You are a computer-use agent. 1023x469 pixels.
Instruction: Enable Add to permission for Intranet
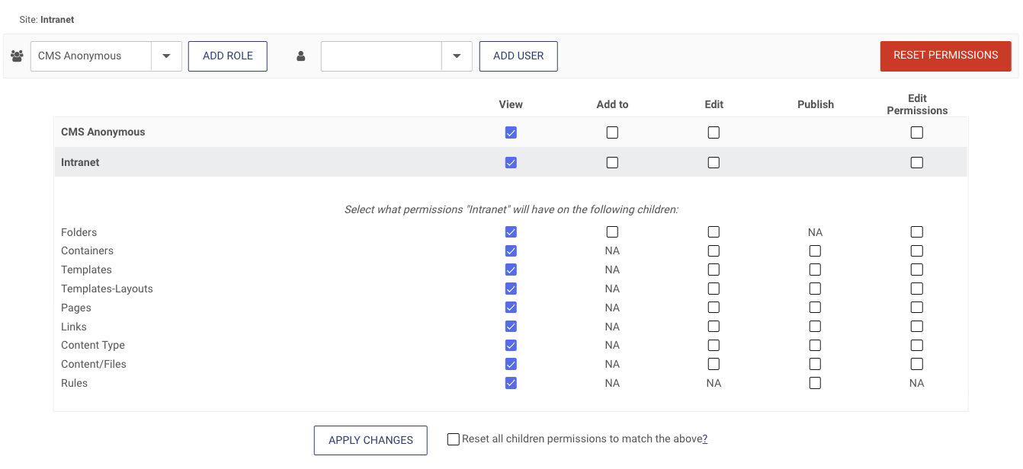pos(612,162)
